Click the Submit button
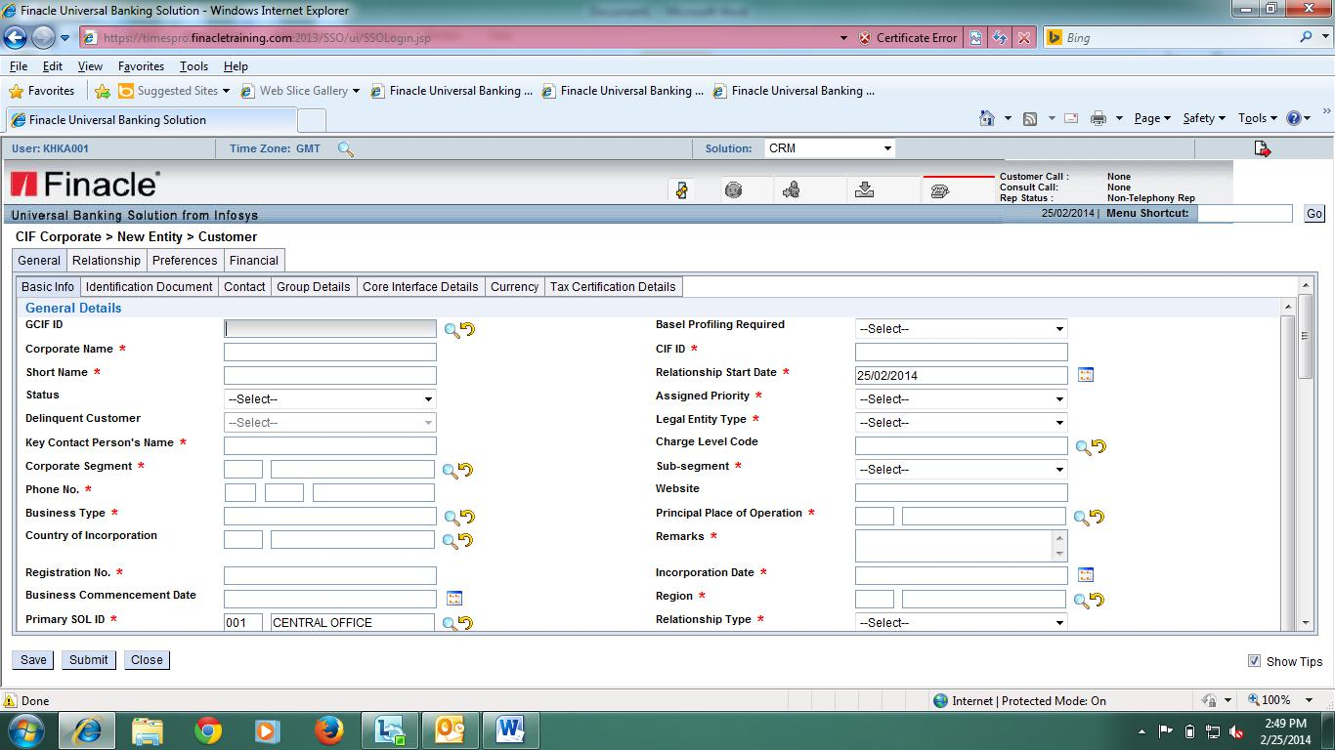Screen dimensions: 1335x750 click(88, 659)
